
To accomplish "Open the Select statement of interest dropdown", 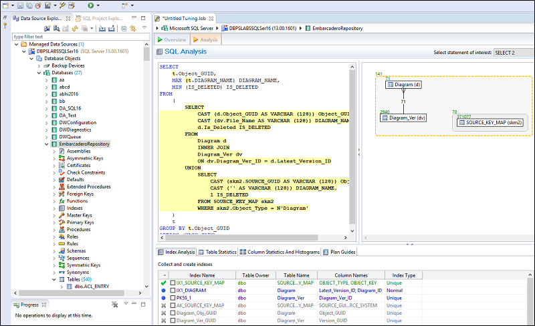I will (514, 53).
